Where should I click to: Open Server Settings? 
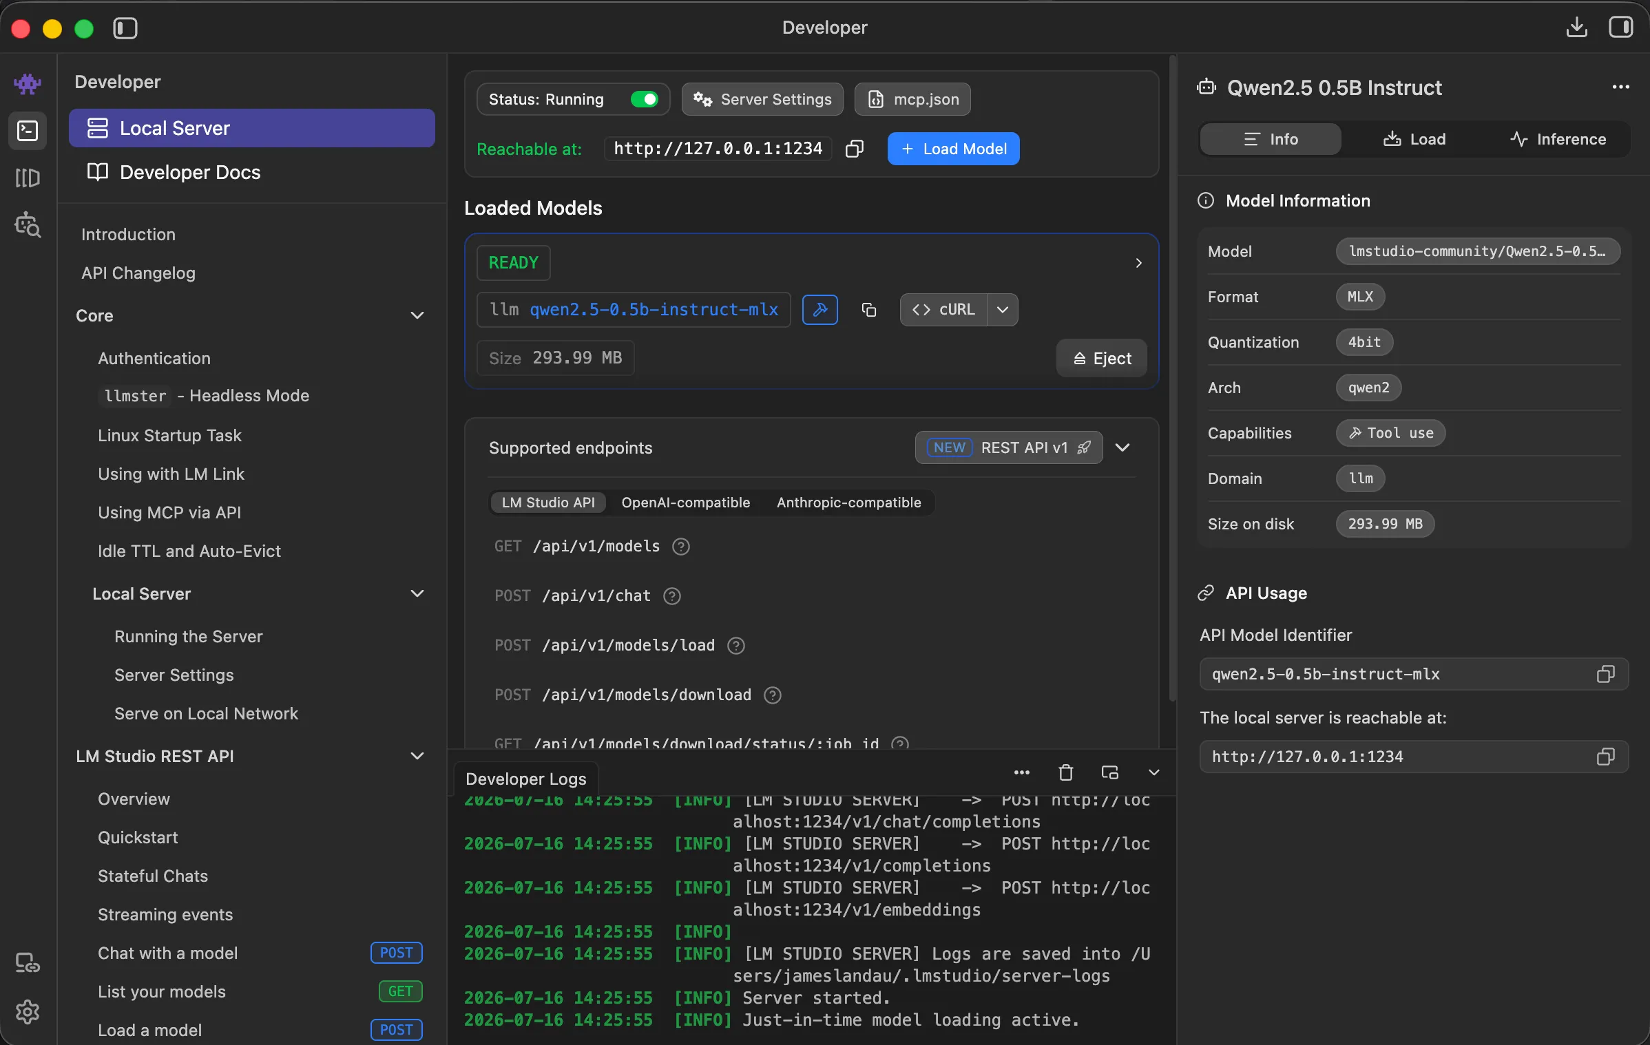point(762,99)
